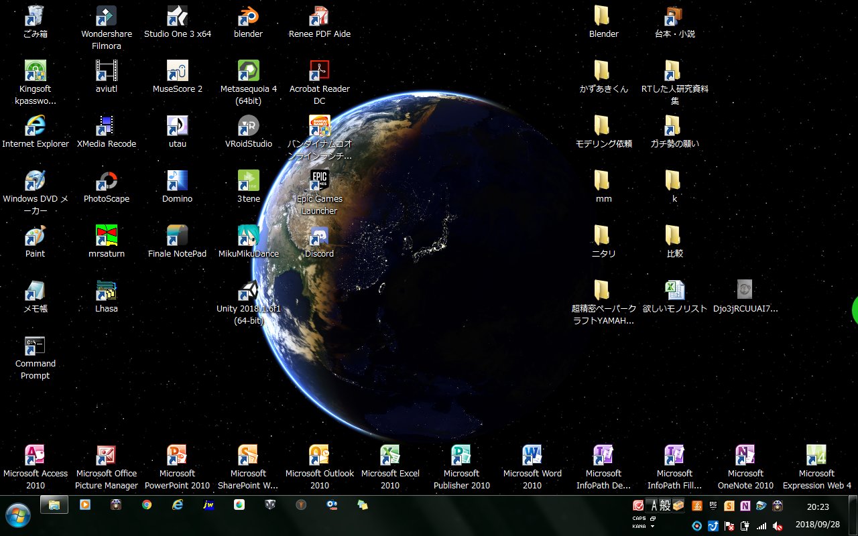Image resolution: width=858 pixels, height=536 pixels.
Task: Open Internet Explorer from taskbar
Action: 178,505
